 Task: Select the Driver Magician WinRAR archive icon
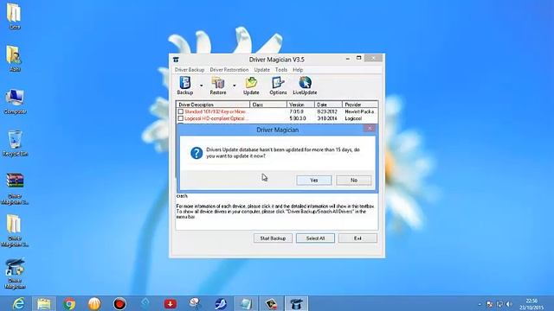[15, 189]
